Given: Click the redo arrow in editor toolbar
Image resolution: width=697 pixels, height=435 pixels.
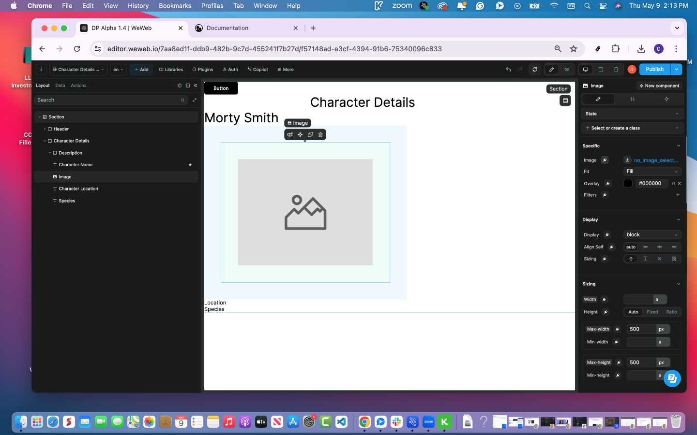Looking at the screenshot, I should point(520,70).
